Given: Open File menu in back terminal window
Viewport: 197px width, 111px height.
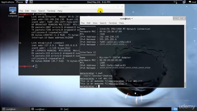Looking at the screenshot, I should (21, 11).
